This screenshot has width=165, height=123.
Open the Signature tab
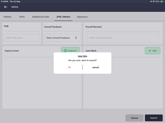click(82, 17)
